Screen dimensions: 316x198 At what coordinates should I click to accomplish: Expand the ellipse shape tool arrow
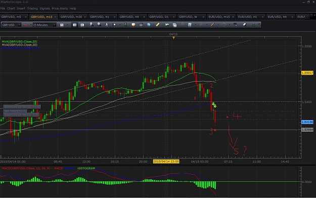(230, 25)
